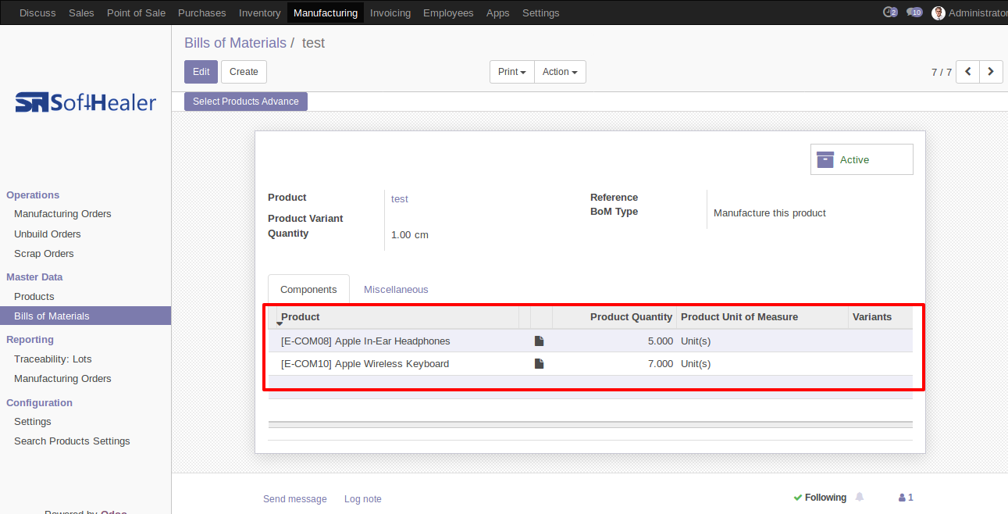Click Send message in chatter
Image resolution: width=1008 pixels, height=514 pixels.
[x=295, y=498]
